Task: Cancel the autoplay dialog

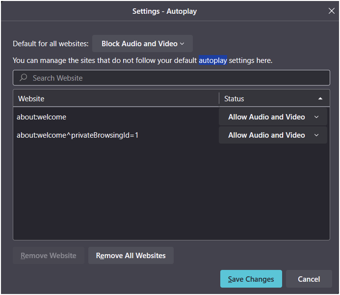Action: [x=309, y=279]
